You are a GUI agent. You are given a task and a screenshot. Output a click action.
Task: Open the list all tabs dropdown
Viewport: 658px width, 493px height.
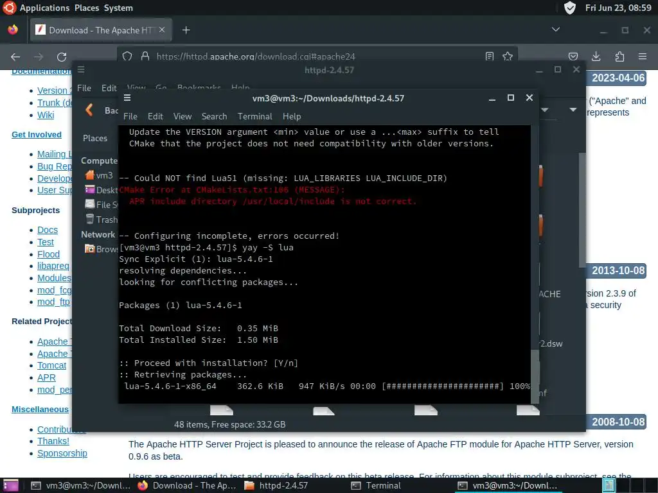point(556,30)
